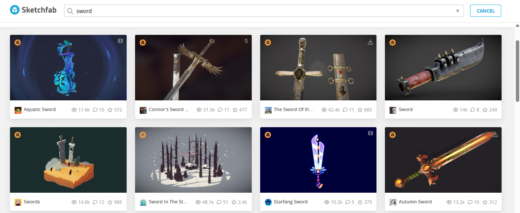Click the star likes icon showing 249
This screenshot has width=520, height=213.
coord(485,110)
